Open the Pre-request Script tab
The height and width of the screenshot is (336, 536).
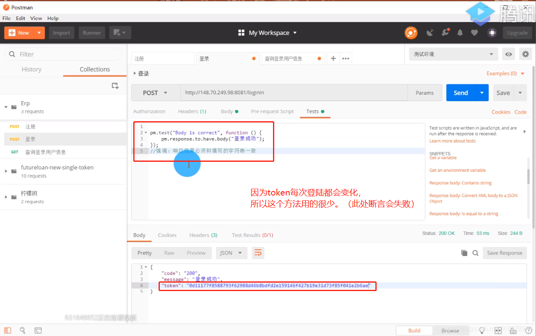point(273,112)
